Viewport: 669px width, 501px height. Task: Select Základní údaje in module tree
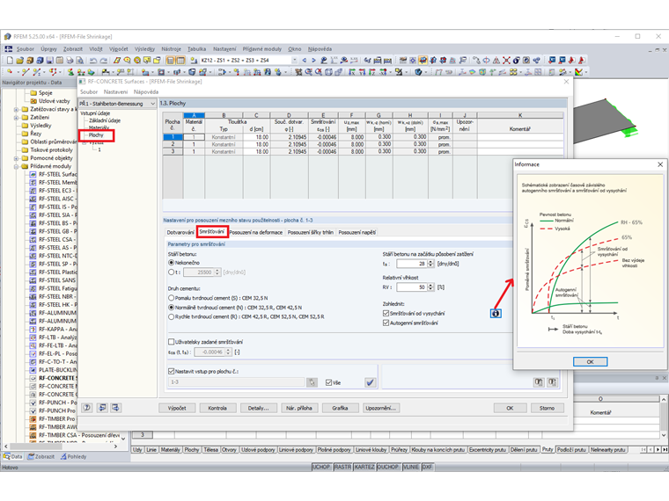click(105, 120)
